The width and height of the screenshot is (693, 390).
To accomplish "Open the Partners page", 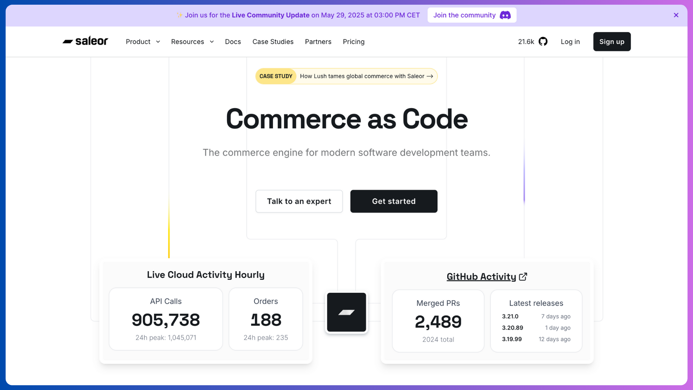I will click(x=318, y=42).
